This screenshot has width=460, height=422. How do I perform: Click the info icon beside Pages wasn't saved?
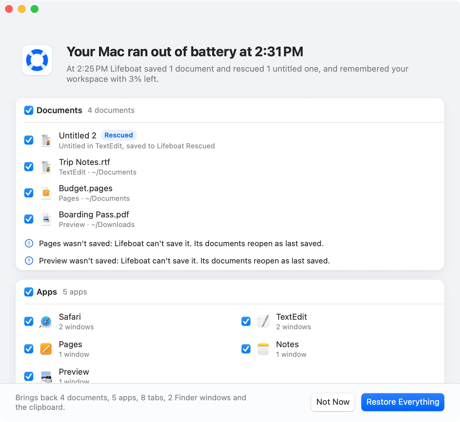click(x=29, y=244)
